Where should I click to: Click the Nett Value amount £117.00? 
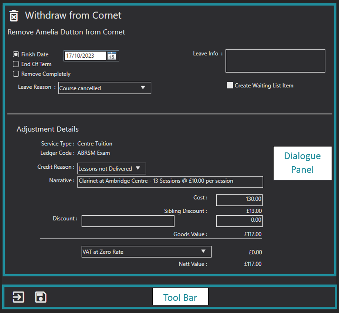pyautogui.click(x=253, y=264)
